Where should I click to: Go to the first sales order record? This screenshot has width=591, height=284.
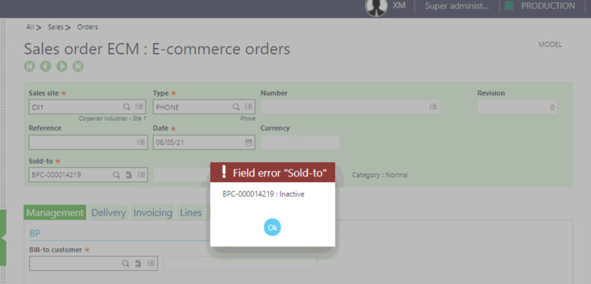pyautogui.click(x=29, y=66)
